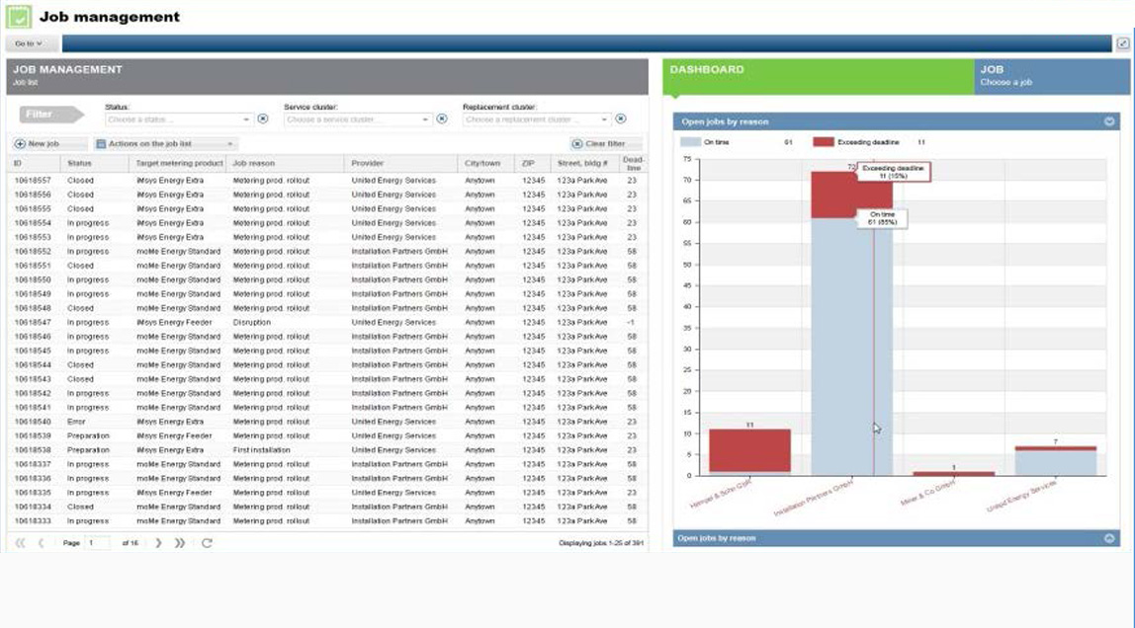Image resolution: width=1135 pixels, height=628 pixels.
Task: Open the Go to menu
Action: (29, 43)
